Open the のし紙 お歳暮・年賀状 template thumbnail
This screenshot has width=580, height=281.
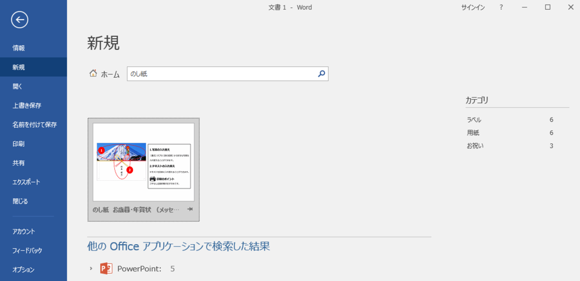coord(143,162)
